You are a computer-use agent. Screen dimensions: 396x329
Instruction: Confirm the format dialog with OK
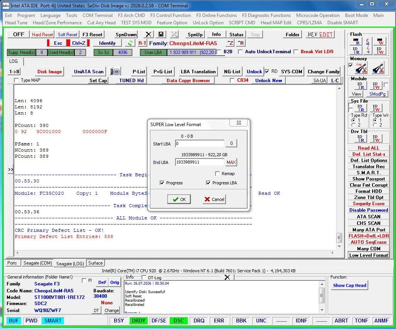pos(179,199)
